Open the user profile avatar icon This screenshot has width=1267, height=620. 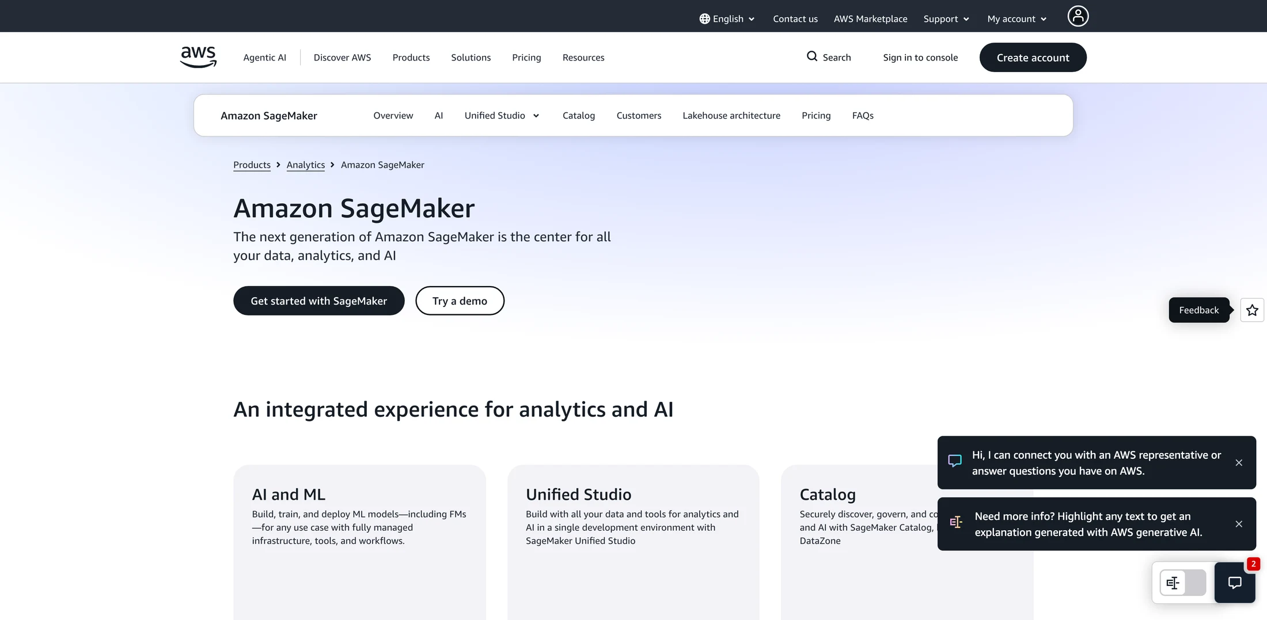point(1078,16)
